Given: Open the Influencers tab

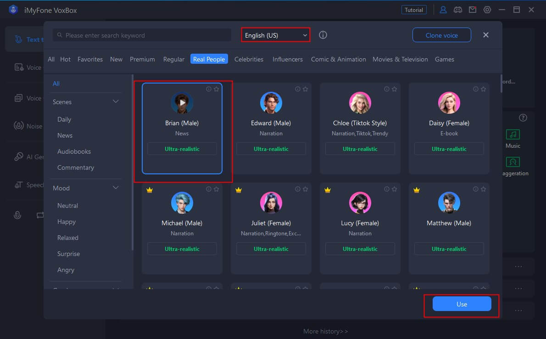Looking at the screenshot, I should click(x=288, y=59).
